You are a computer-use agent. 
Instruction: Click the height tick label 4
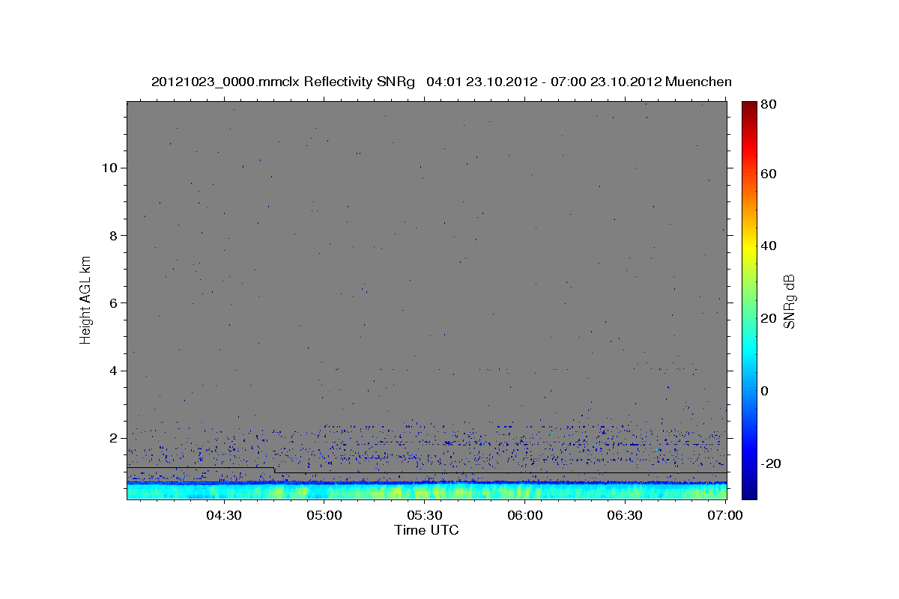[x=112, y=371]
